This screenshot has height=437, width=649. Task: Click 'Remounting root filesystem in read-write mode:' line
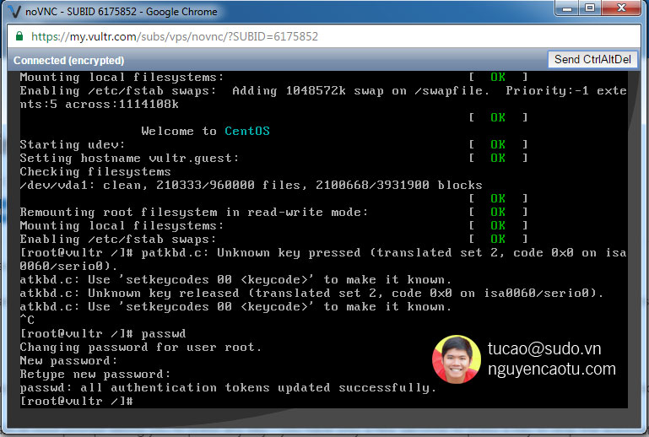pyautogui.click(x=194, y=213)
